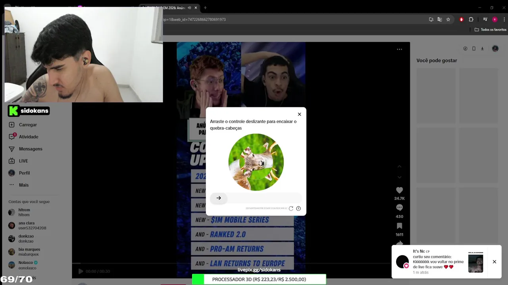The width and height of the screenshot is (508, 285).
Task: Install app icon in address bar
Action: 431,19
